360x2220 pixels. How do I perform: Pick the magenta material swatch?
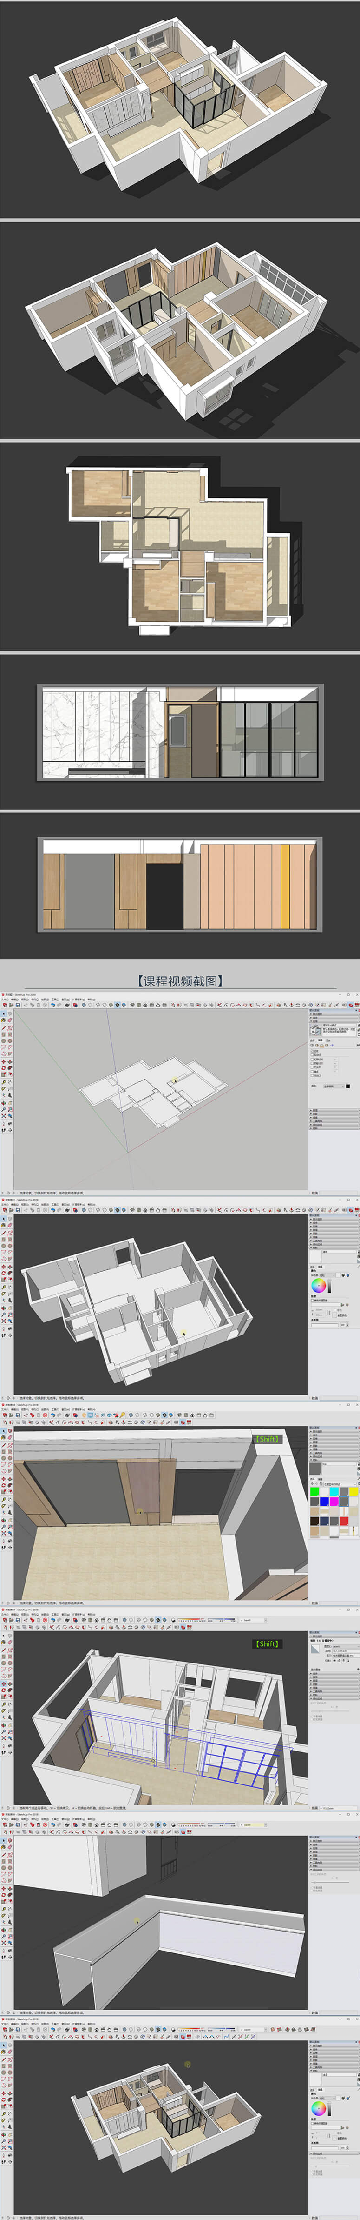tap(334, 1502)
